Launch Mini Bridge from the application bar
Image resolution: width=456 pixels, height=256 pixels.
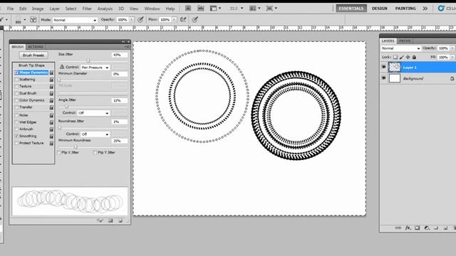(x=201, y=9)
